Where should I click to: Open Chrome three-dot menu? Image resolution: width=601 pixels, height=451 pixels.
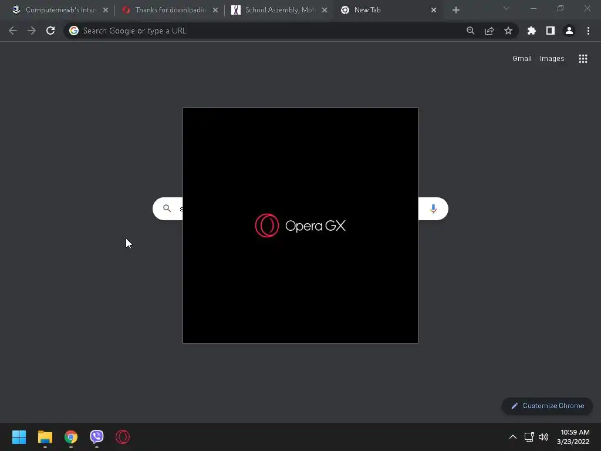tap(588, 31)
